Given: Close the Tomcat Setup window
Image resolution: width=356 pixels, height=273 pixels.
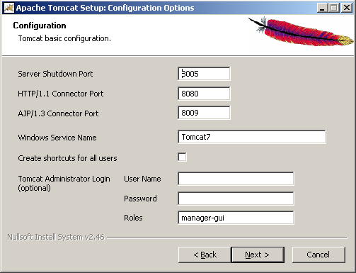Looking at the screenshot, I should pyautogui.click(x=347, y=8).
